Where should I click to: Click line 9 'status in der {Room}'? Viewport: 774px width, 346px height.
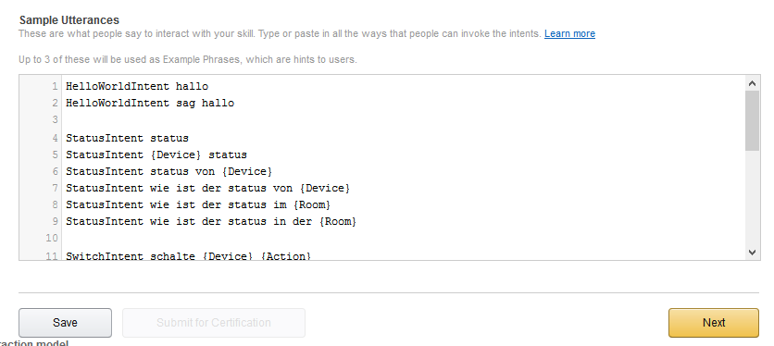pyautogui.click(x=211, y=222)
